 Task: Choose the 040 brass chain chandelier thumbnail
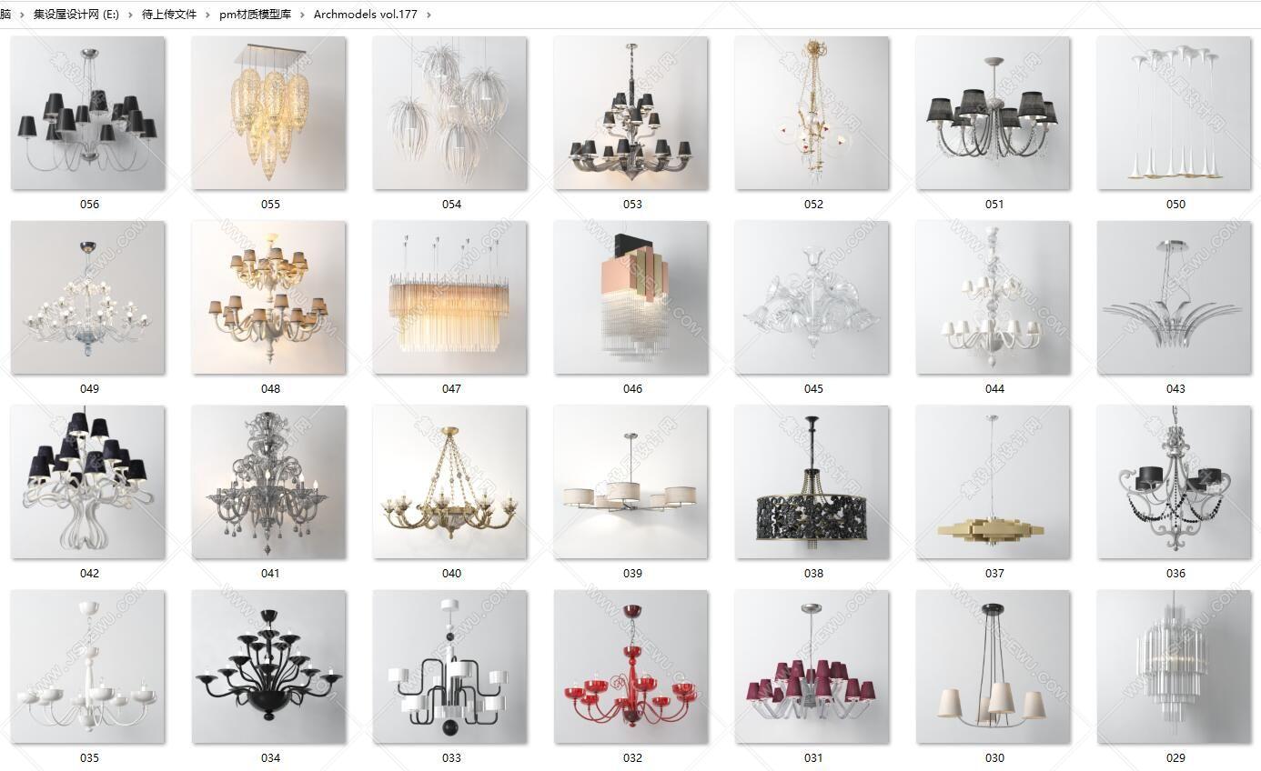pyautogui.click(x=450, y=483)
